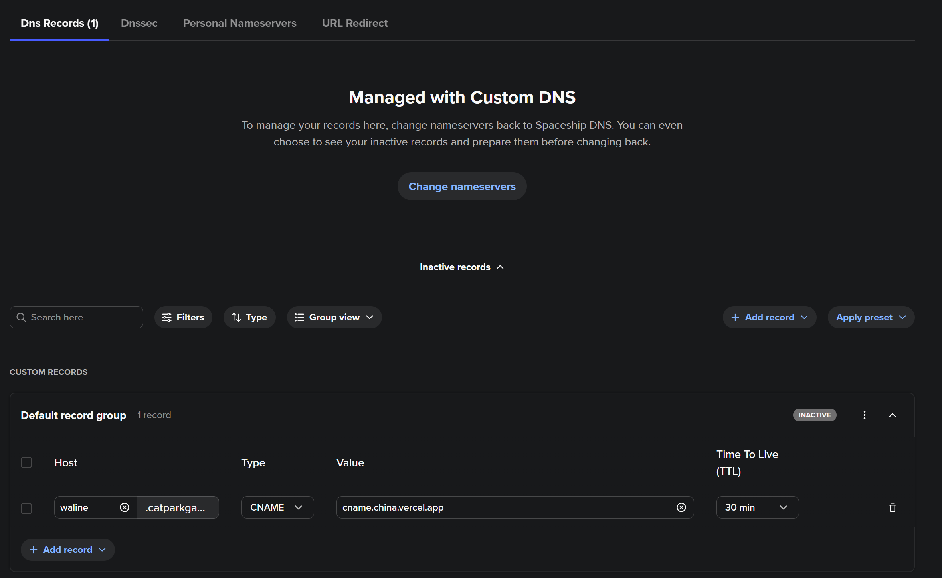
Task: Click the Change nameservers button
Action: 462,187
